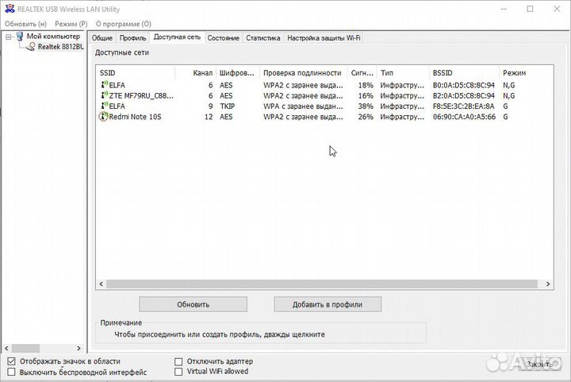The height and width of the screenshot is (382, 571).
Task: Click the channel '12' cell
Action: (x=209, y=117)
